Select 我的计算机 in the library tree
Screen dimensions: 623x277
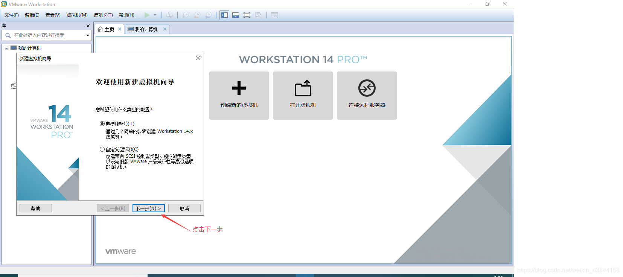(x=30, y=48)
